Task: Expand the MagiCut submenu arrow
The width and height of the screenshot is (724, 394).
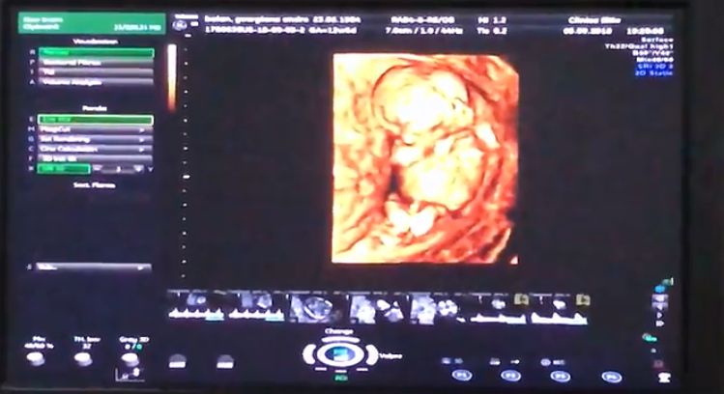Action: click(x=142, y=130)
